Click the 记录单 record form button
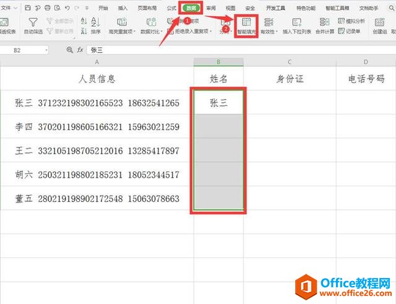 pyautogui.click(x=349, y=31)
